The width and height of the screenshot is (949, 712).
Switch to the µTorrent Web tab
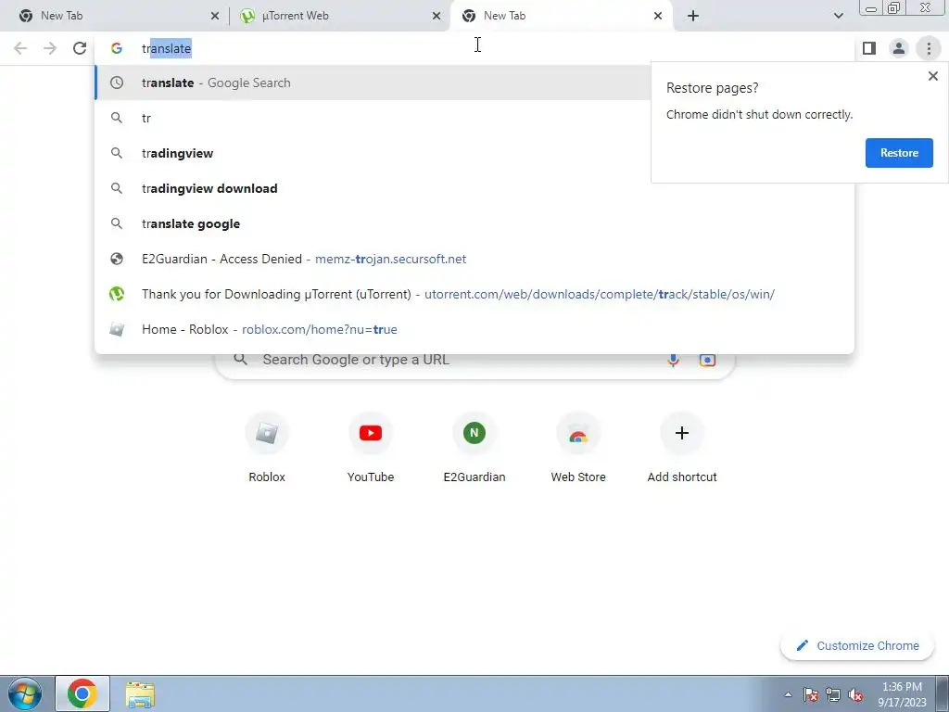[339, 16]
